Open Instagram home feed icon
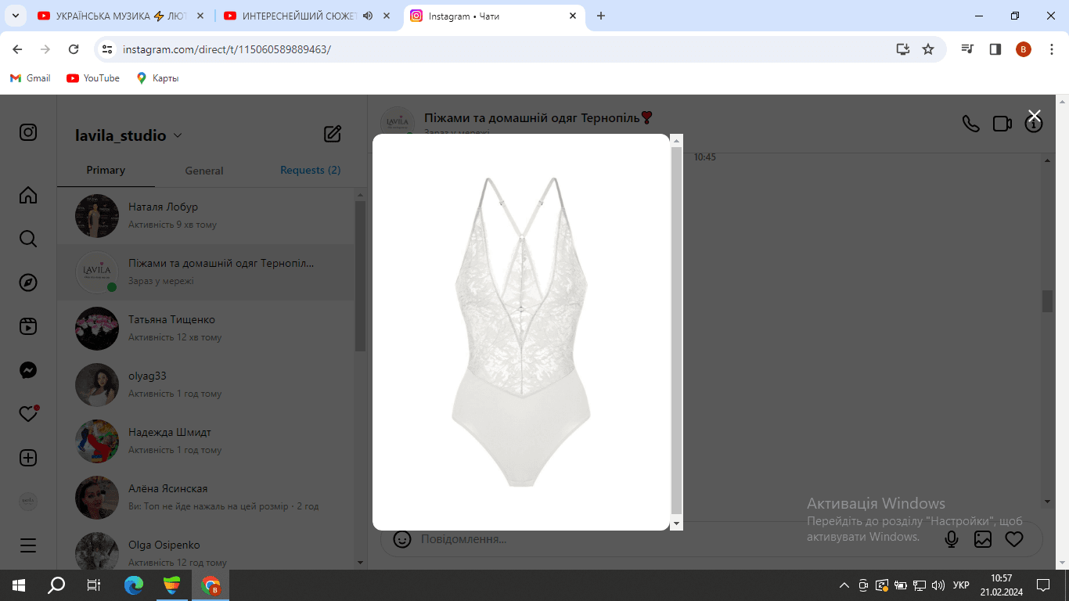The width and height of the screenshot is (1069, 601). pos(28,195)
